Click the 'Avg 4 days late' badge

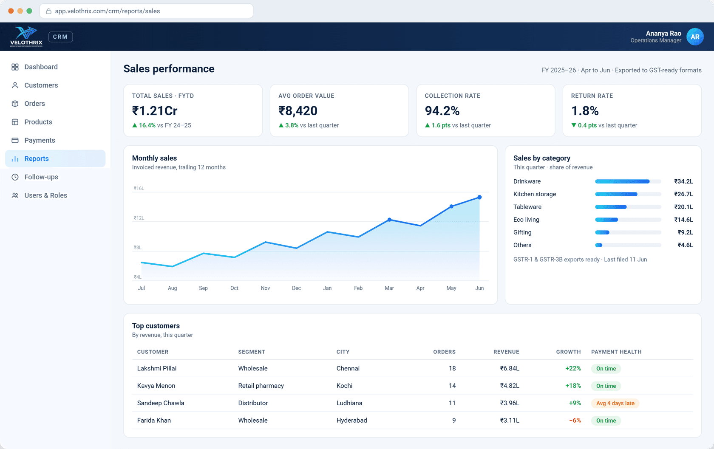coord(615,404)
